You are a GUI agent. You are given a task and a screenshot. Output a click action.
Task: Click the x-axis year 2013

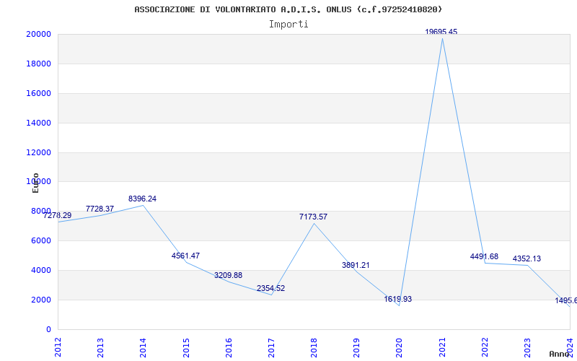(x=100, y=347)
